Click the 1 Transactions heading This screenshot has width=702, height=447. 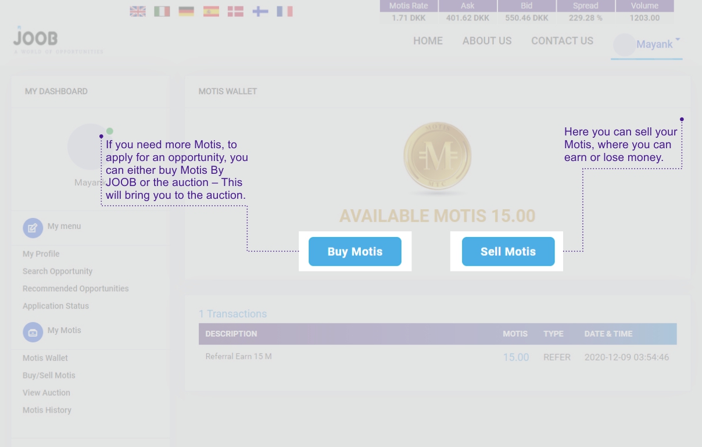pyautogui.click(x=233, y=314)
